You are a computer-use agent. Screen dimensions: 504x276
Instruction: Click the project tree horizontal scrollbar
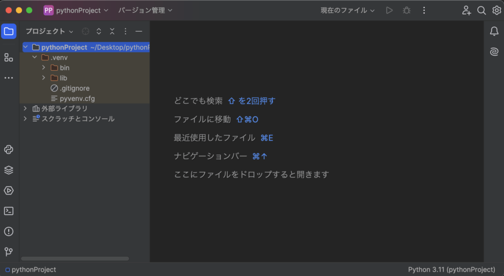75,259
